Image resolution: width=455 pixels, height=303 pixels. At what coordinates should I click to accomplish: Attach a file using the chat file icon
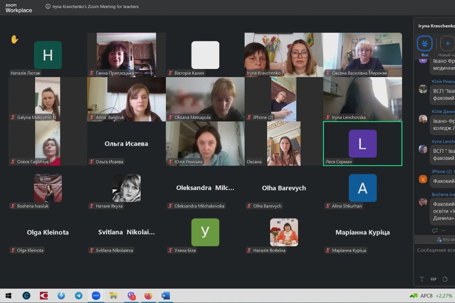445,279
